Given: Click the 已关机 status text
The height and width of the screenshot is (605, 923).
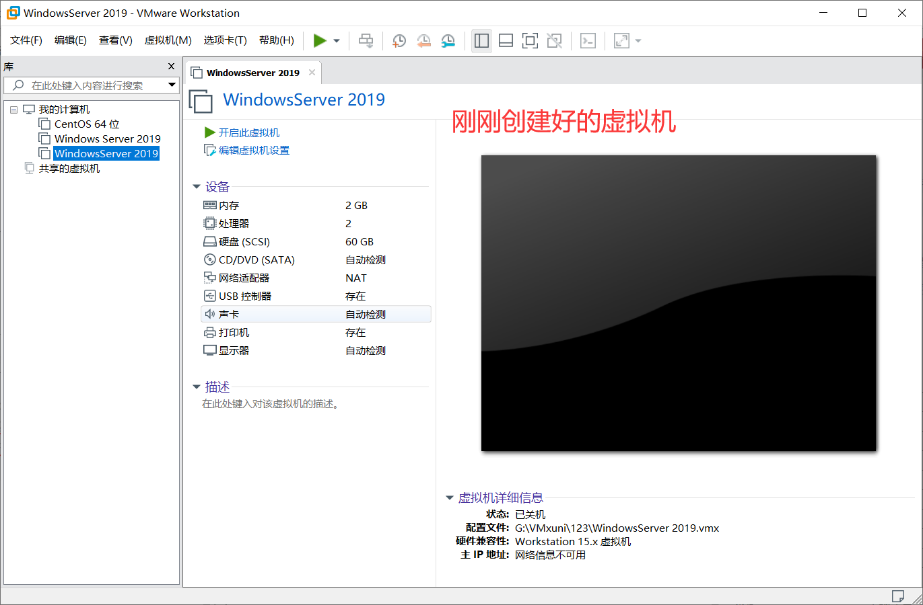Looking at the screenshot, I should tap(530, 515).
